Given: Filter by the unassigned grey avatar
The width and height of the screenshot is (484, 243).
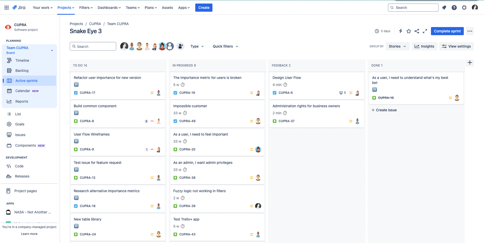Looking at the screenshot, I should point(170,46).
